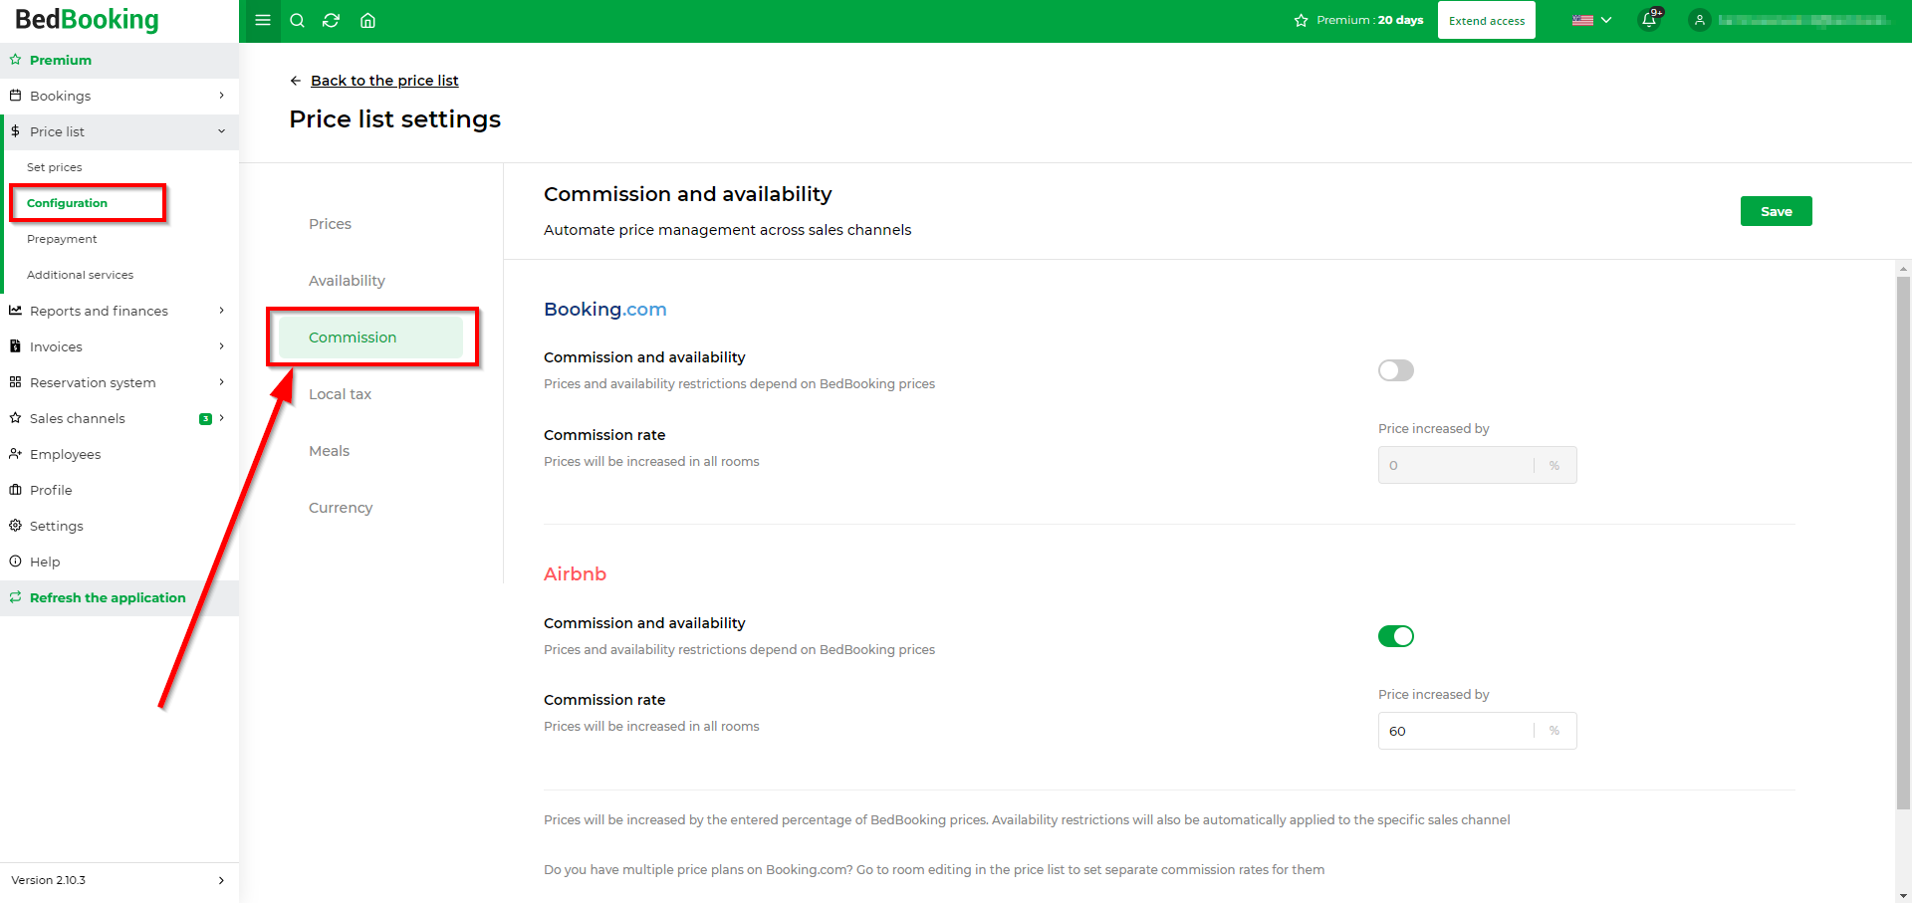The width and height of the screenshot is (1912, 903).
Task: Click the Invoices document icon
Action: [x=15, y=346]
